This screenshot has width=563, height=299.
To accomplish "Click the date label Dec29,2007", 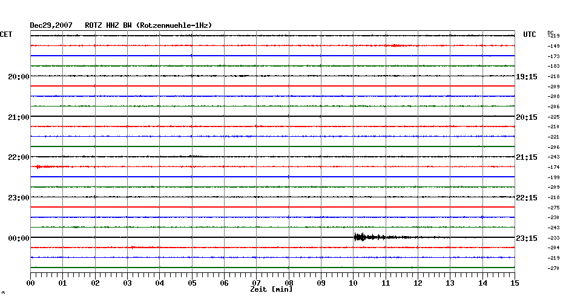I will (x=51, y=25).
